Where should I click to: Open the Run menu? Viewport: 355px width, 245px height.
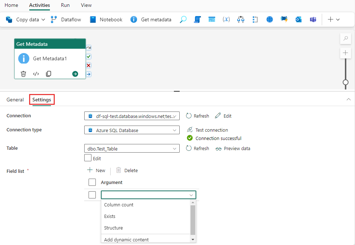(x=65, y=5)
